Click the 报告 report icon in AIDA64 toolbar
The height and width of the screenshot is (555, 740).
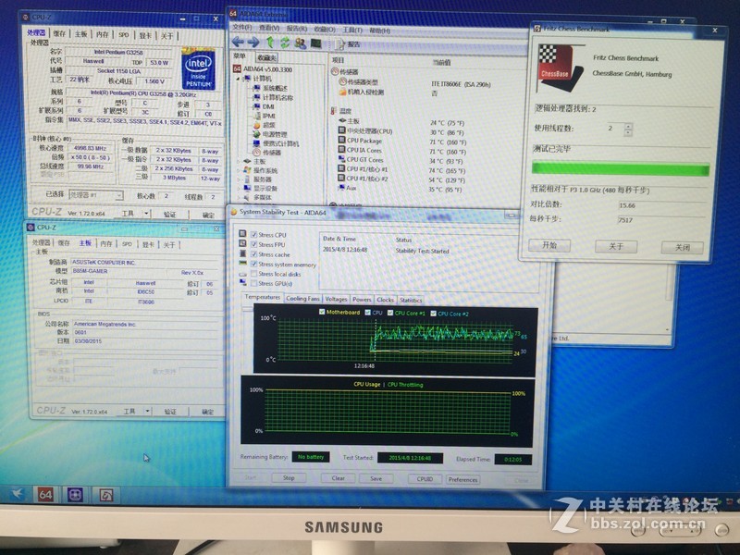pos(339,44)
